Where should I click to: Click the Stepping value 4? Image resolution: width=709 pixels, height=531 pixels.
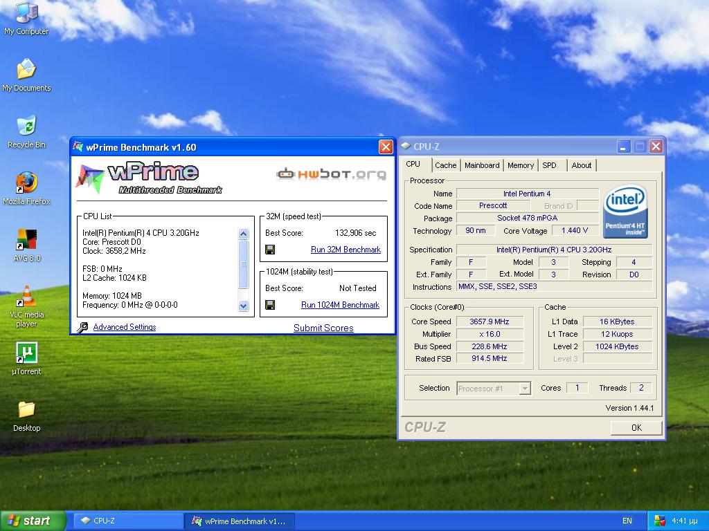point(634,262)
